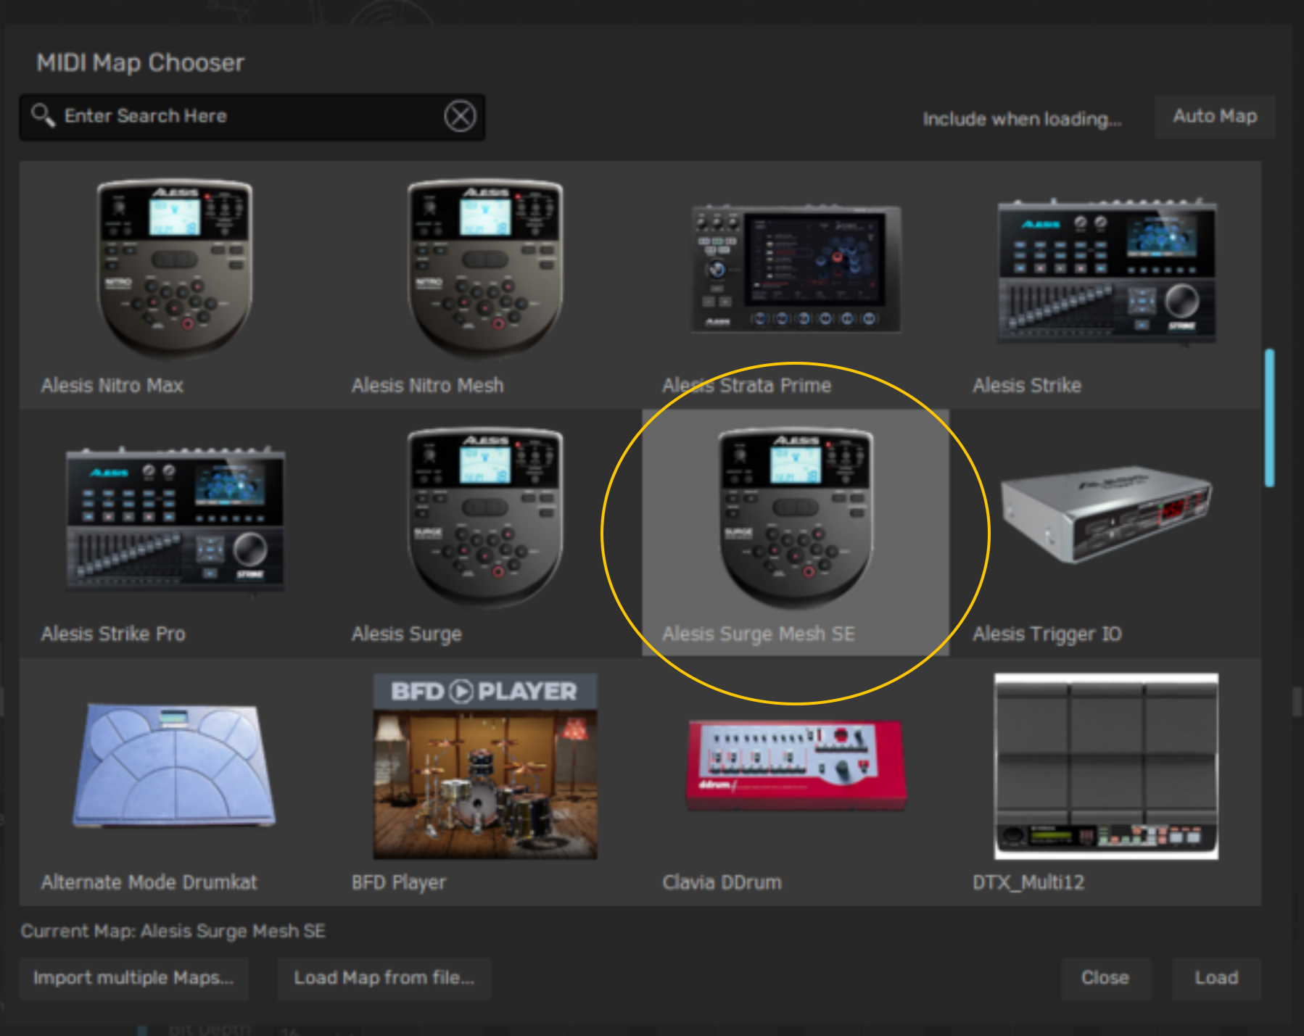Click the Alternate Mode Drumkat label
The image size is (1304, 1036).
point(149,882)
